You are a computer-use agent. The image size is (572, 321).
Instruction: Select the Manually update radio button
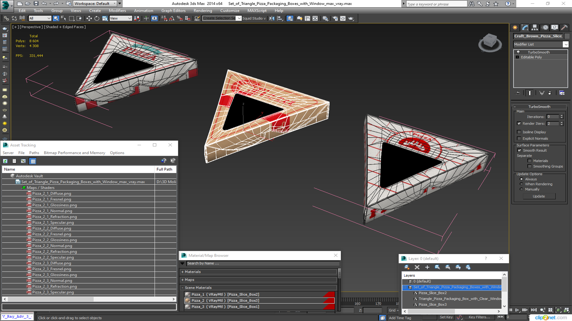(x=521, y=189)
